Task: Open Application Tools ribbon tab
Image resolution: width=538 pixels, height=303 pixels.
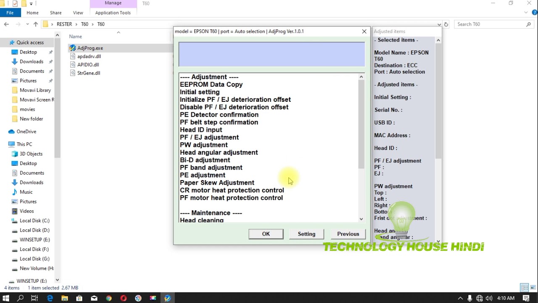Action: (113, 13)
